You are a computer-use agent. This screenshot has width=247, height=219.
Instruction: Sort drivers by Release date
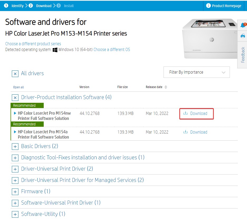(166, 87)
